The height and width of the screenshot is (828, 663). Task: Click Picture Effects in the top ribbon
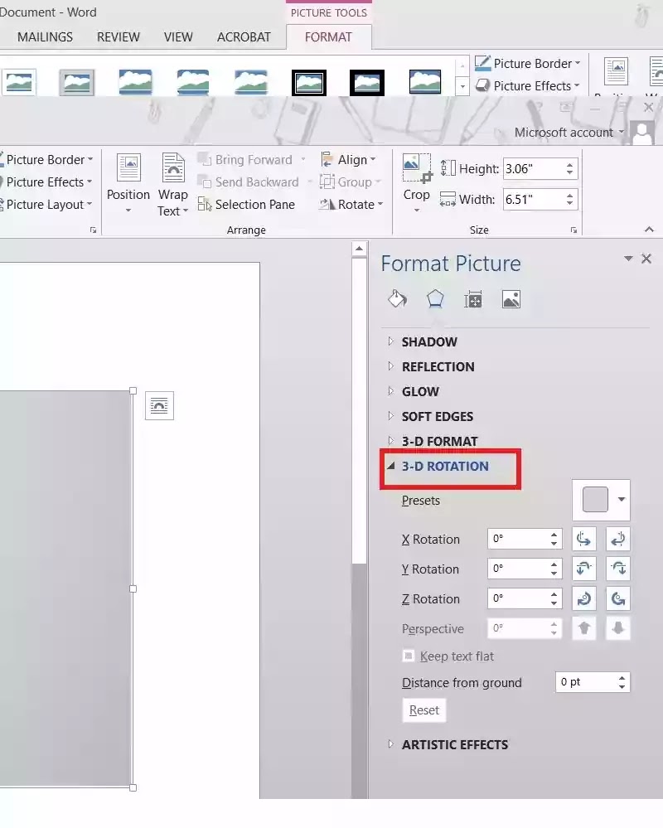click(x=528, y=85)
